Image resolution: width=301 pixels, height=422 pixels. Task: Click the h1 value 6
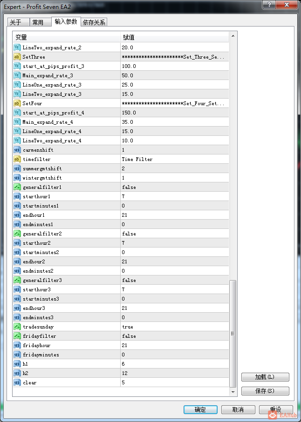[123, 364]
